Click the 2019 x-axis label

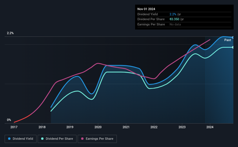click(70, 127)
